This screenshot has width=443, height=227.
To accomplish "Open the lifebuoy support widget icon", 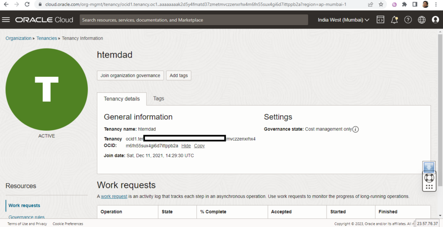I will (x=429, y=178).
